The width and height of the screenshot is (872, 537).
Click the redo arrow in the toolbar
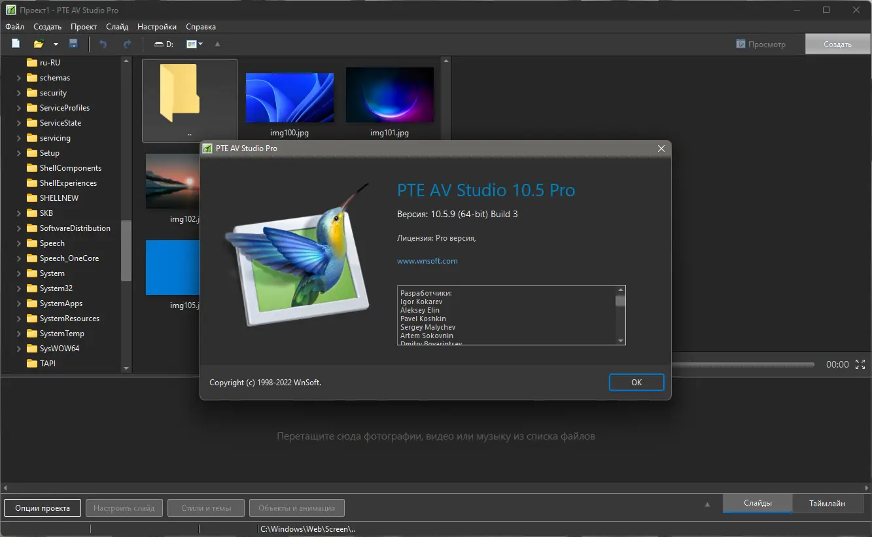tap(127, 44)
